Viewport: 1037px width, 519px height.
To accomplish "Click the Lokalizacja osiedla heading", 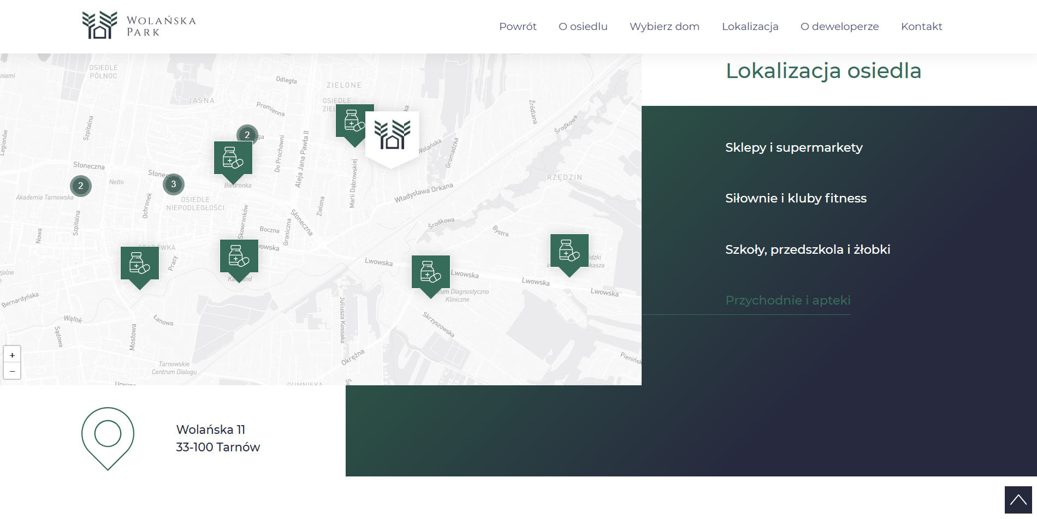I will pos(823,71).
